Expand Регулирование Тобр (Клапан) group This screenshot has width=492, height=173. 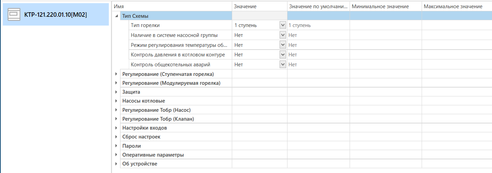(x=116, y=119)
